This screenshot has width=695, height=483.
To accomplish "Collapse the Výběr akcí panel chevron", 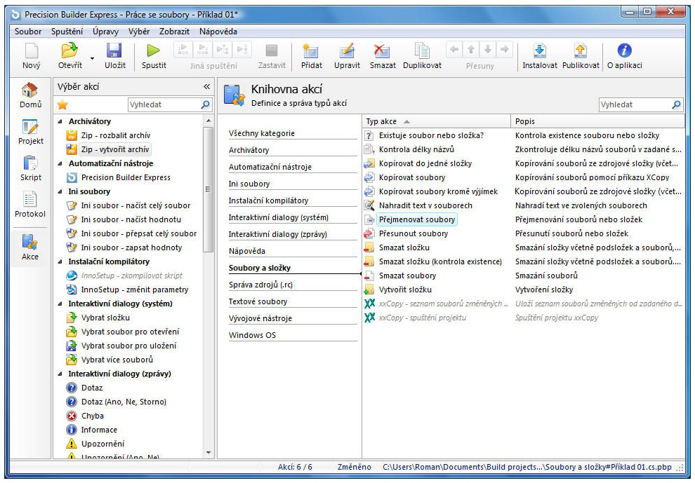I will pos(206,87).
